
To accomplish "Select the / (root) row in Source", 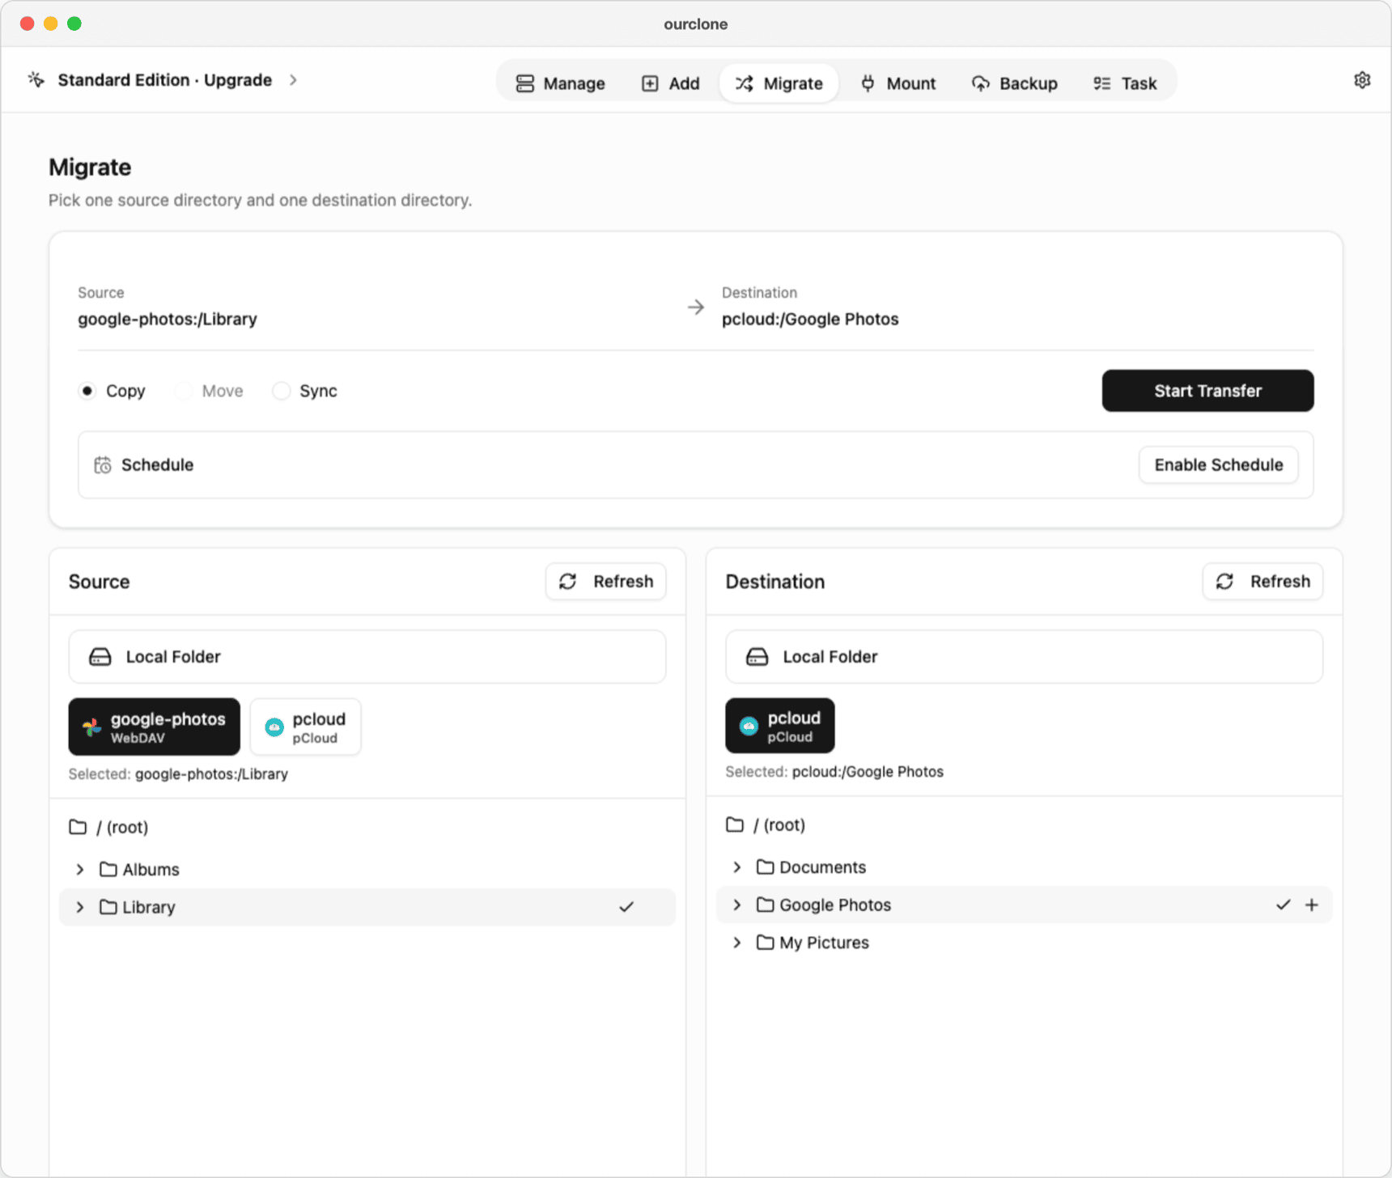I will point(367,827).
